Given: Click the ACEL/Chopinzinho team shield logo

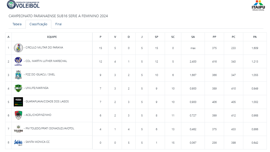Looking at the screenshot, I should pyautogui.click(x=18, y=115).
